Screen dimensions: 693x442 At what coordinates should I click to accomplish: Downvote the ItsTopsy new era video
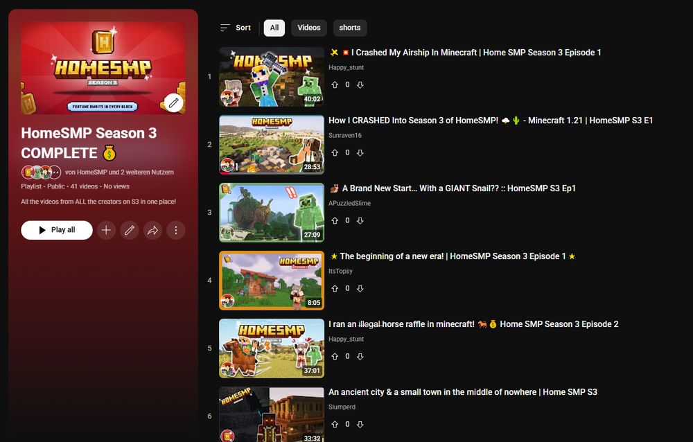pos(360,289)
